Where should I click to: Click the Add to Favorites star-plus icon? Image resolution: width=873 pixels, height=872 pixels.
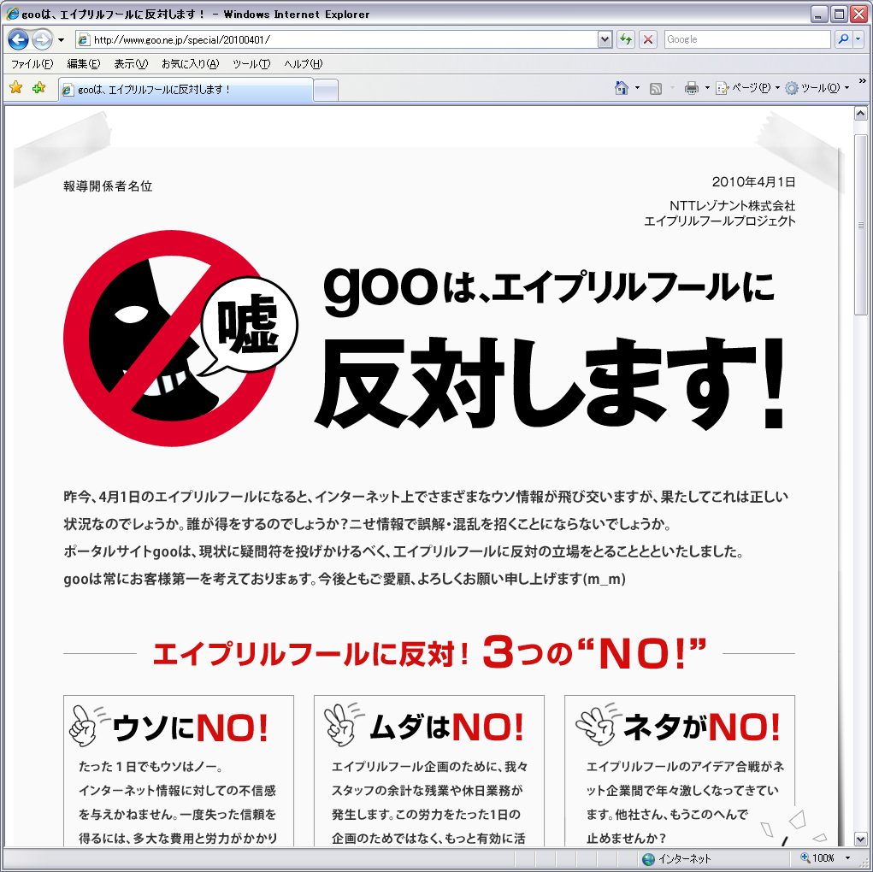pyautogui.click(x=39, y=87)
